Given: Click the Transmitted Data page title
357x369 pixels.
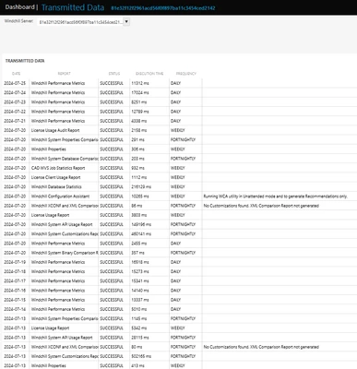Looking at the screenshot, I should (73, 7).
